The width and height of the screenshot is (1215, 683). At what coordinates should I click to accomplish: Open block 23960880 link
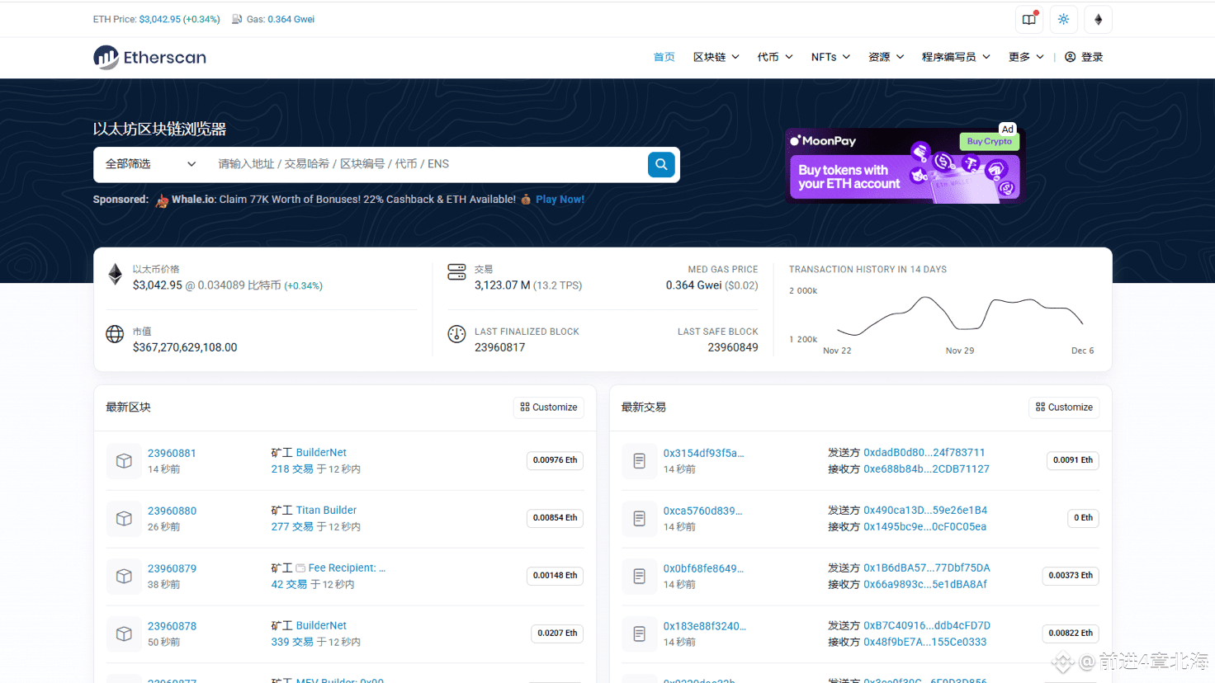(x=172, y=511)
